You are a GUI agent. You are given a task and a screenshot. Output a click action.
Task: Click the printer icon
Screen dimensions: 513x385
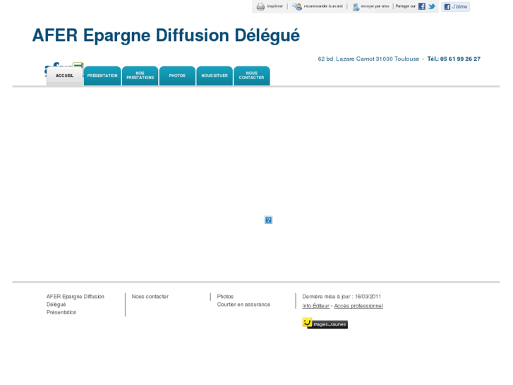pyautogui.click(x=260, y=6)
